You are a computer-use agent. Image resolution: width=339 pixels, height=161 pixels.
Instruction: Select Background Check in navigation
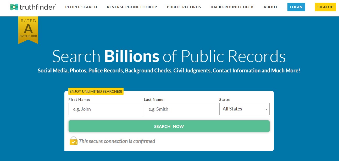[x=232, y=7]
